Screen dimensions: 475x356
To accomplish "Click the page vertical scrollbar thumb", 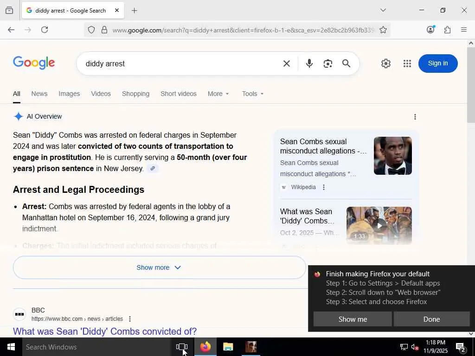I will 471,85.
